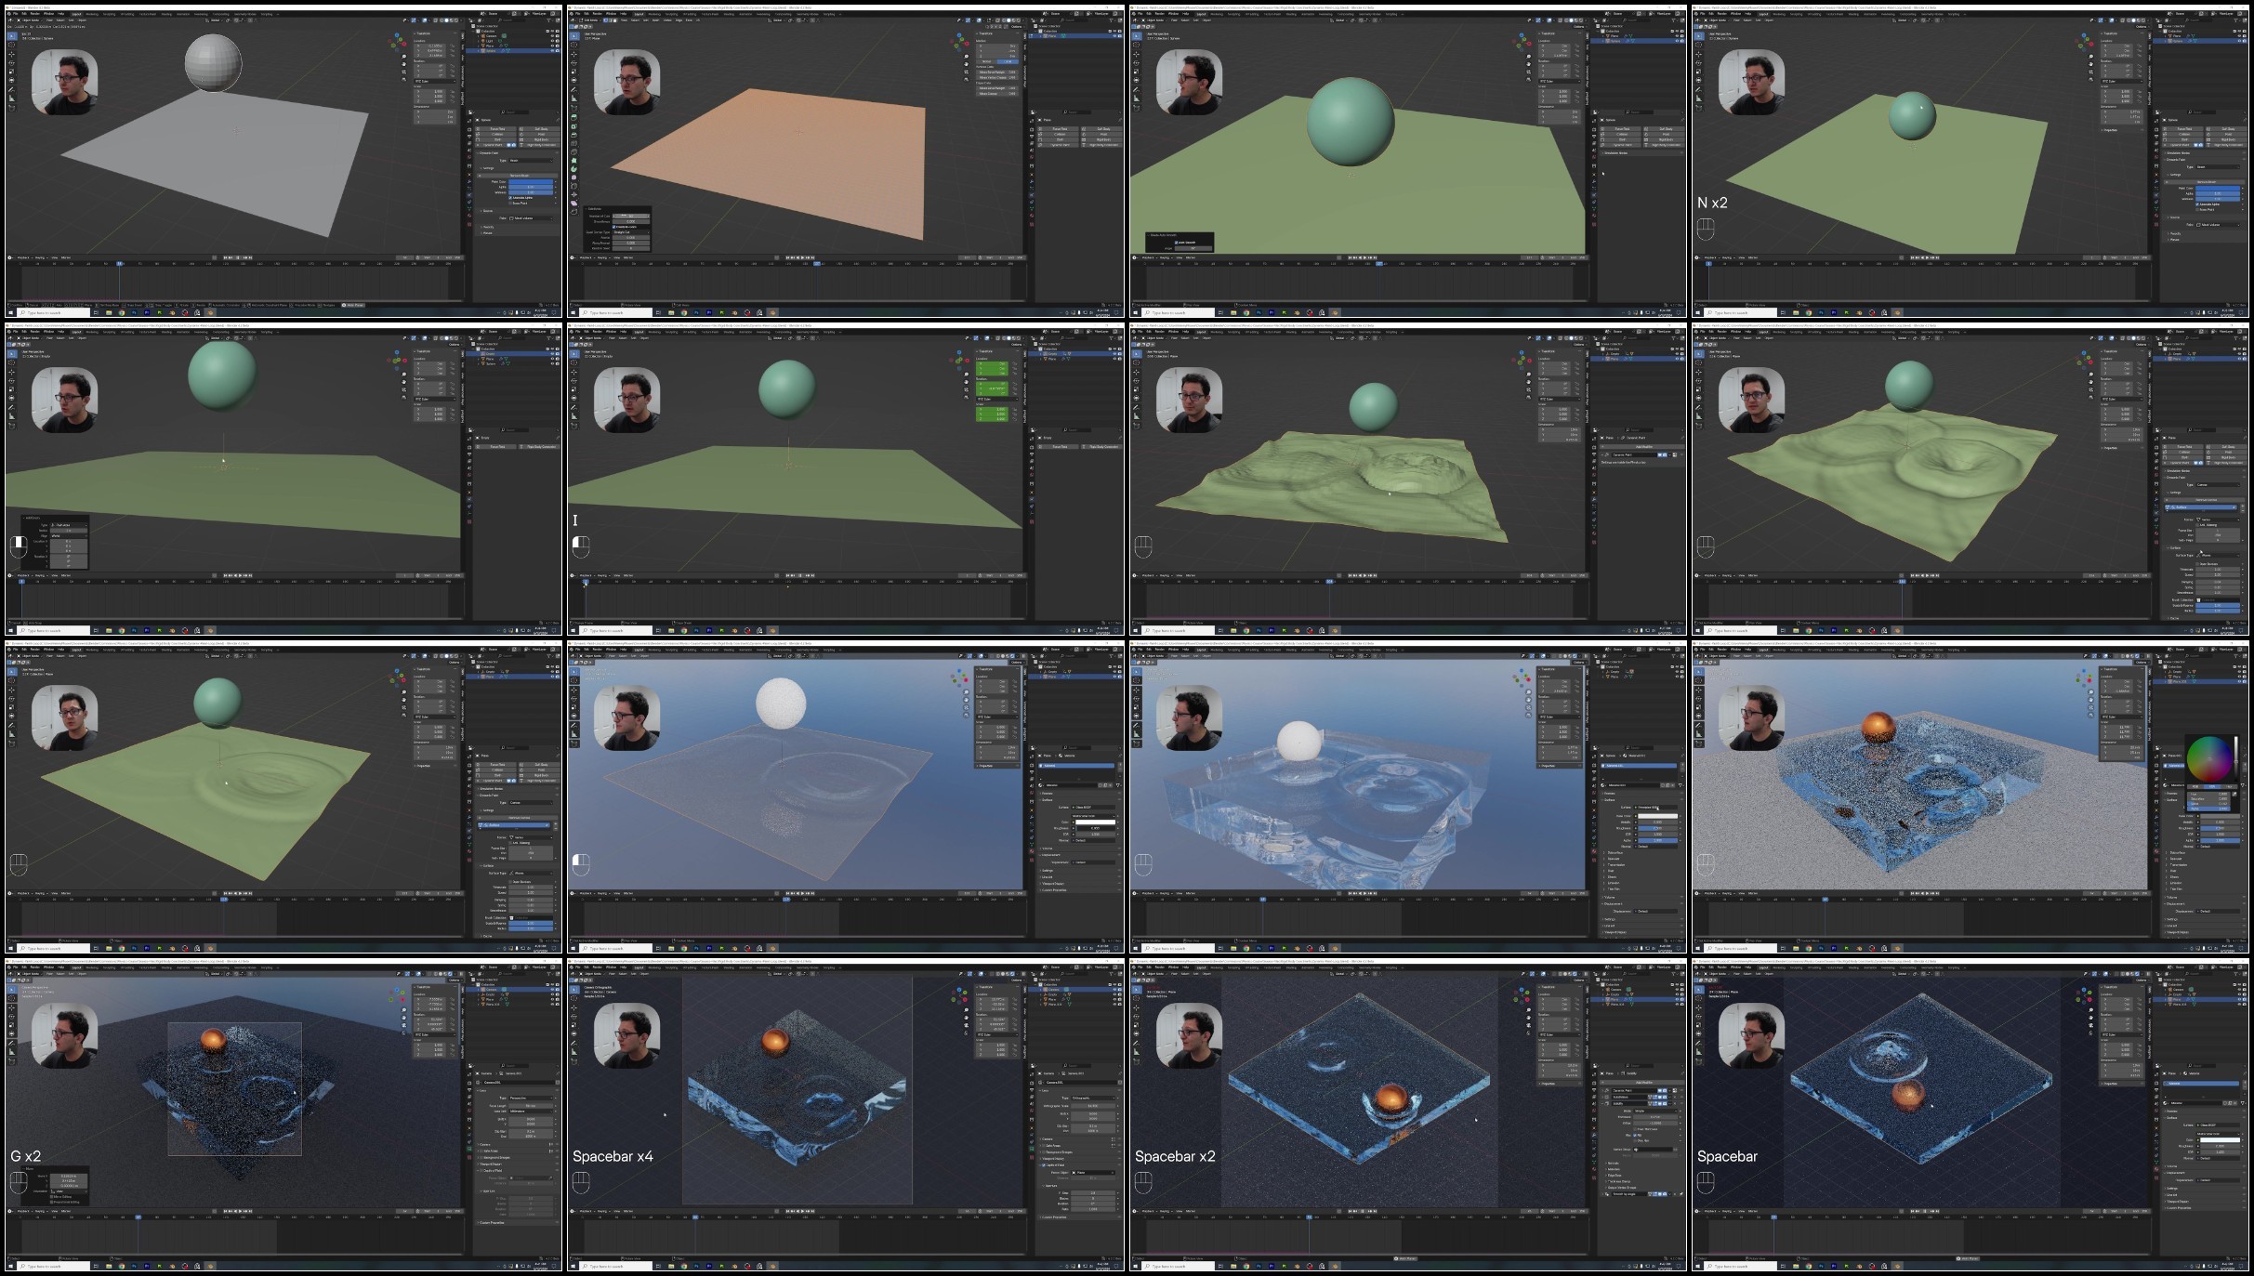The width and height of the screenshot is (2254, 1276).
Task: In the 'N x2' frame, toggle the Erase Paint checkbox
Action: point(2197,210)
